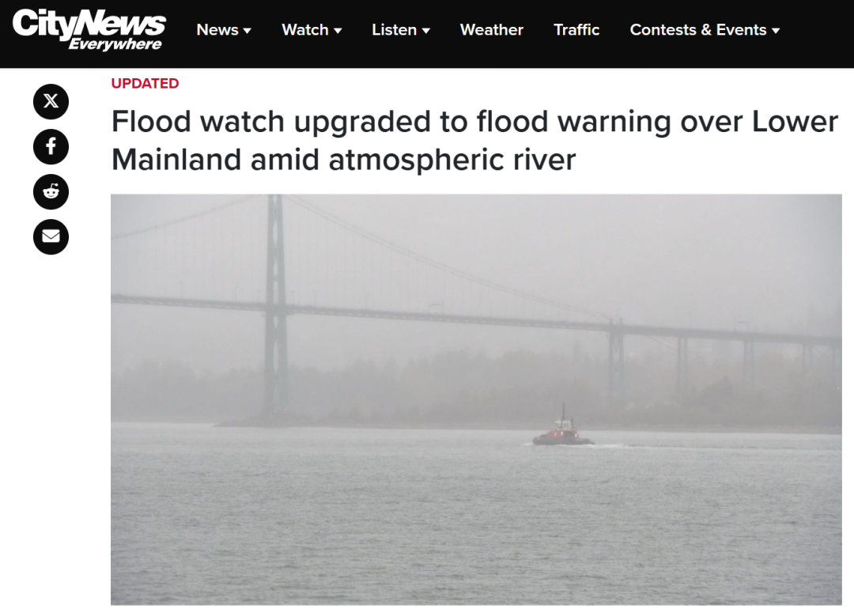
Task: Open the foggy bridge article photo
Action: pos(476,399)
